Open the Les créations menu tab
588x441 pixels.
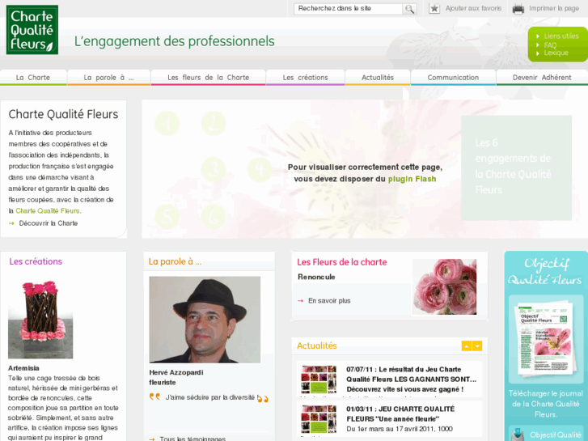[x=305, y=78]
